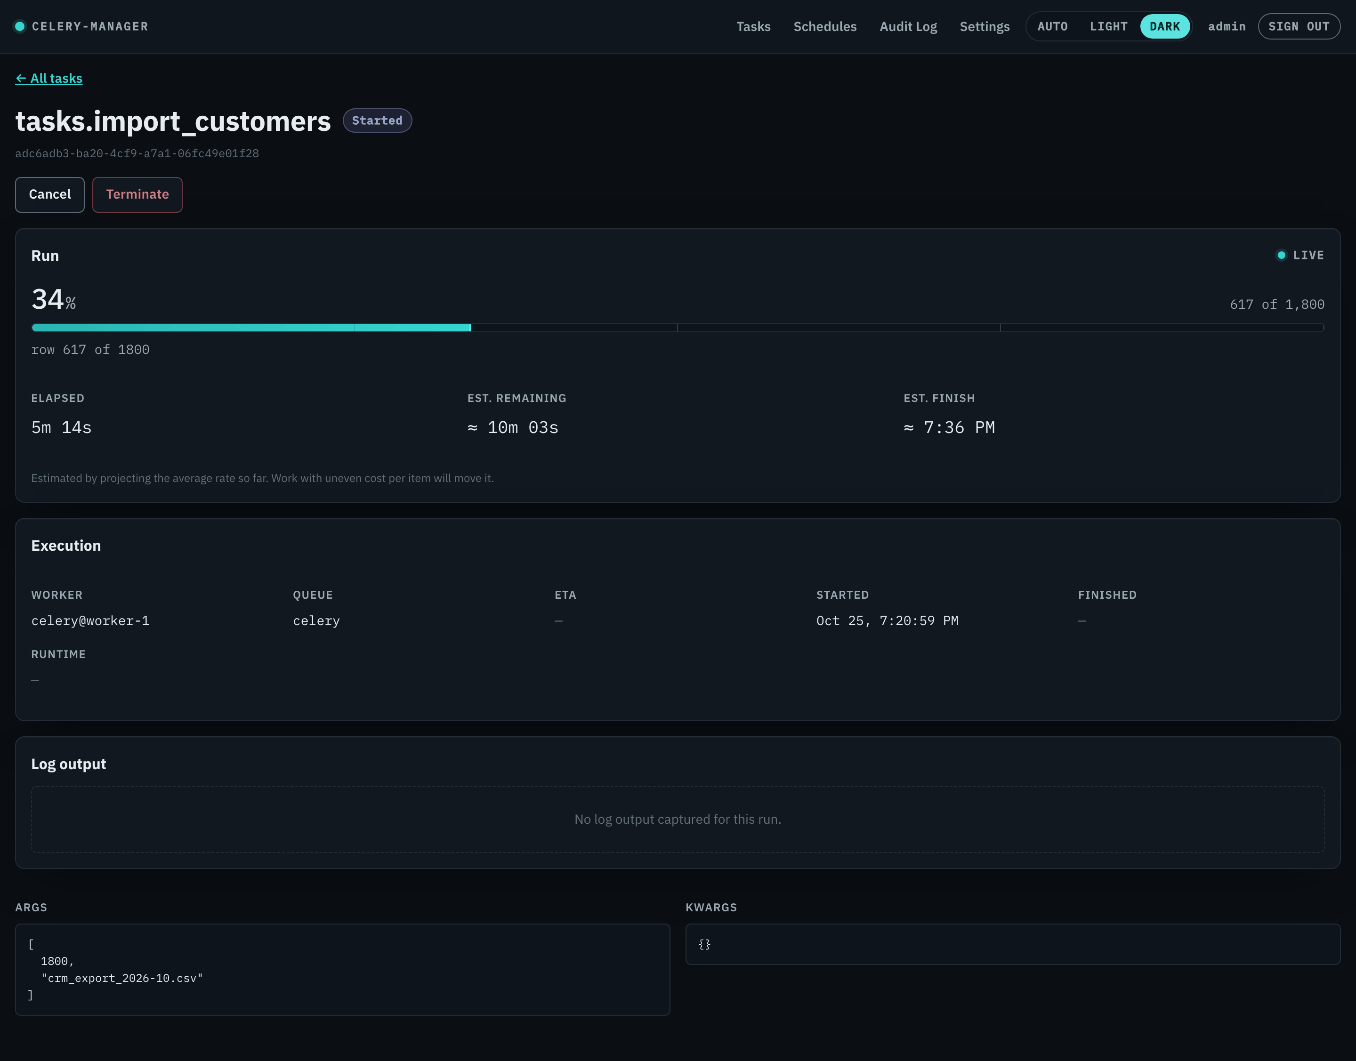Open Settings from the navigation
Image resolution: width=1356 pixels, height=1061 pixels.
point(985,26)
